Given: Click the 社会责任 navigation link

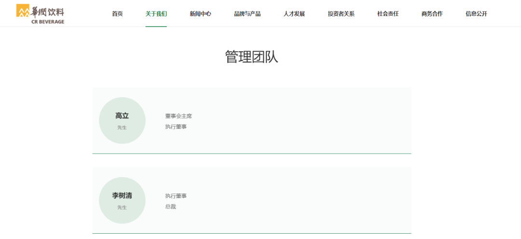Looking at the screenshot, I should 388,14.
